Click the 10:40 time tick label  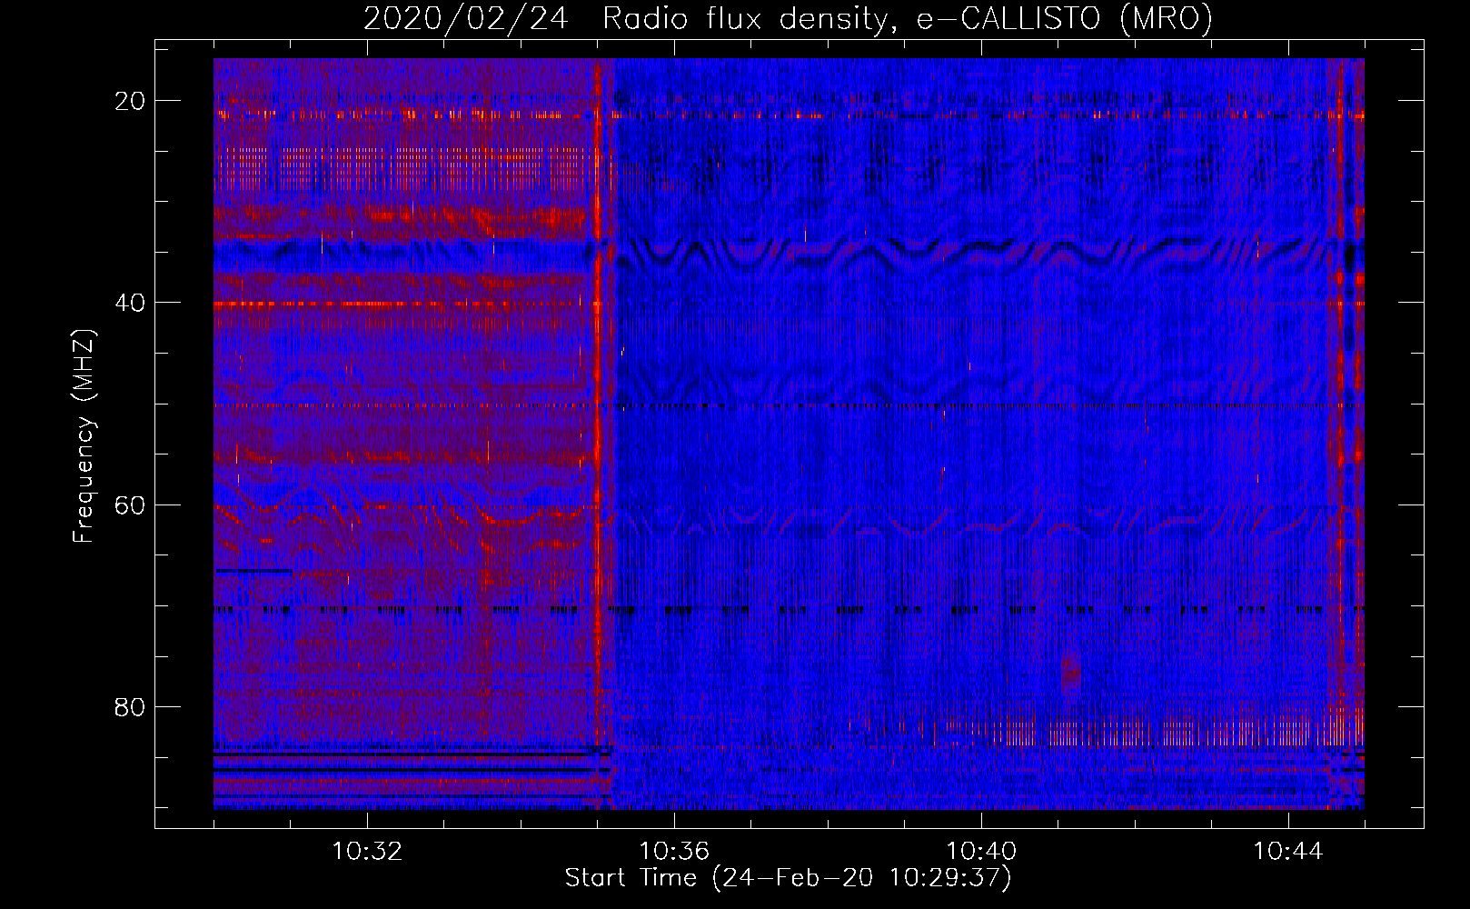(981, 852)
